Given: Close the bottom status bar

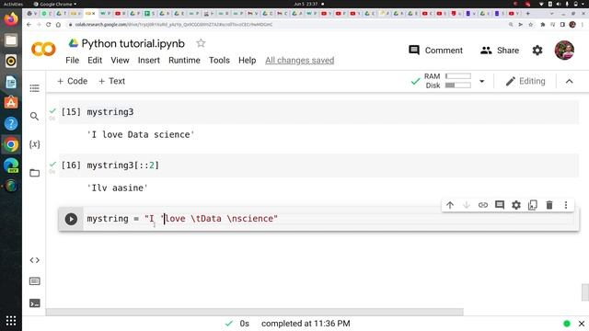Looking at the screenshot, I should 582,324.
